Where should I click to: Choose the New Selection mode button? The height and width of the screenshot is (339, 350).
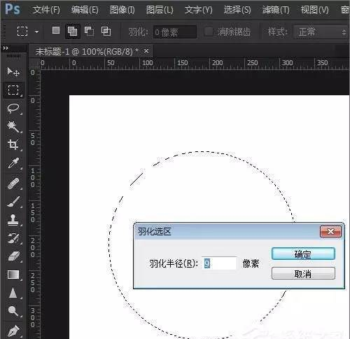[56, 30]
